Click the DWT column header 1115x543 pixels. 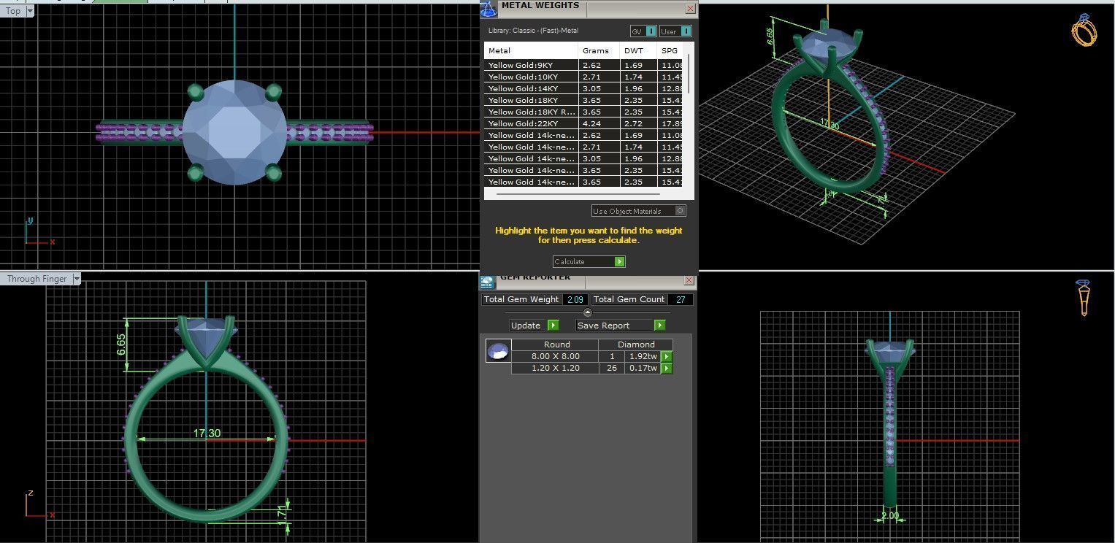tap(637, 51)
